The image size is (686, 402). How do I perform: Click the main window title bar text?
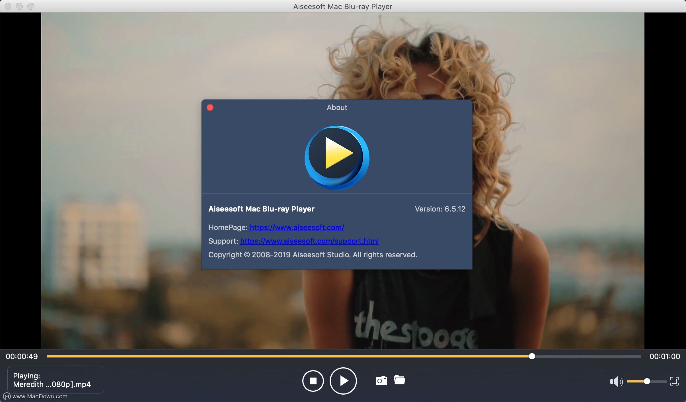(343, 6)
